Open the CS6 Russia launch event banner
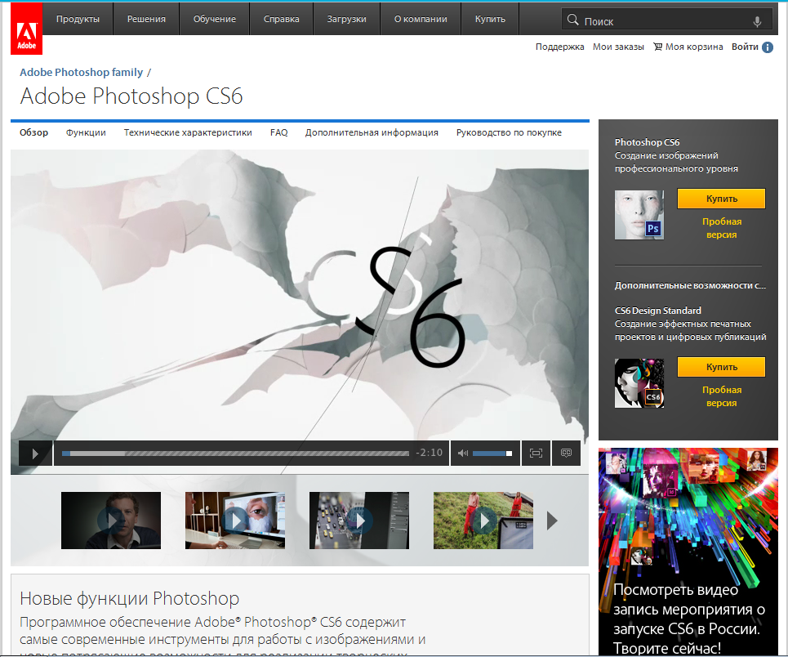The image size is (788, 657). point(688,552)
